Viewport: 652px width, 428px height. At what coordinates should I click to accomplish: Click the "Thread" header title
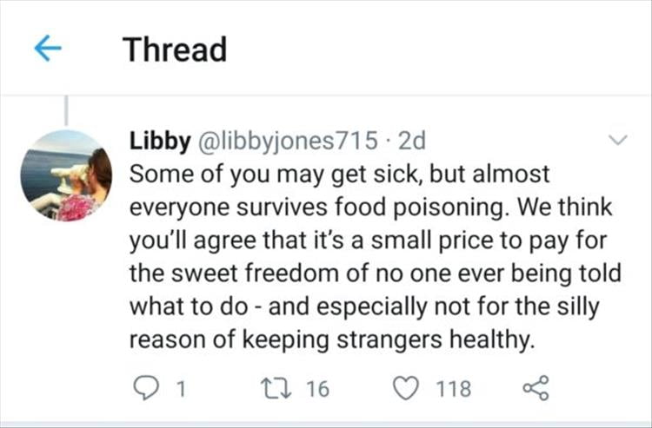[175, 49]
